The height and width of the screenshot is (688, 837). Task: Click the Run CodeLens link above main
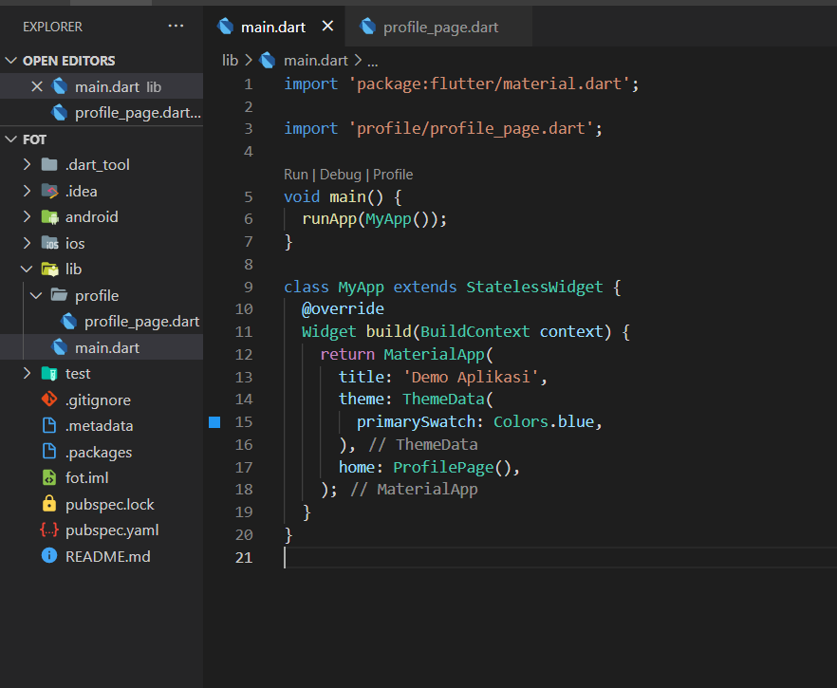[x=295, y=175]
